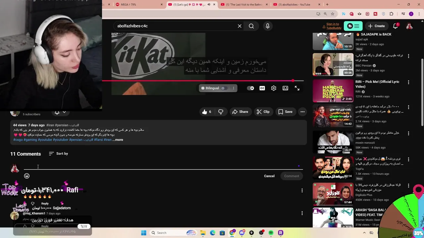Image resolution: width=424 pixels, height=238 pixels.
Task: Create a Clip from the video
Action: 263,112
